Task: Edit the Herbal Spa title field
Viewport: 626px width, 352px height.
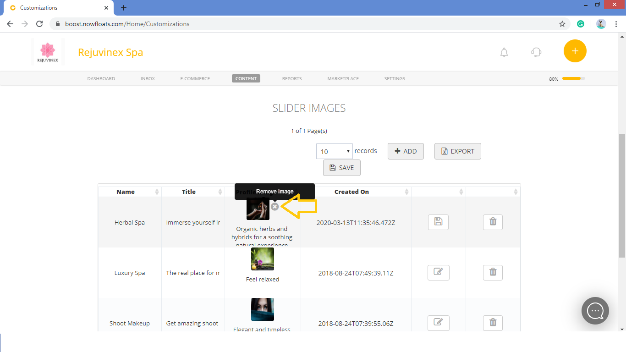Action: click(x=193, y=222)
